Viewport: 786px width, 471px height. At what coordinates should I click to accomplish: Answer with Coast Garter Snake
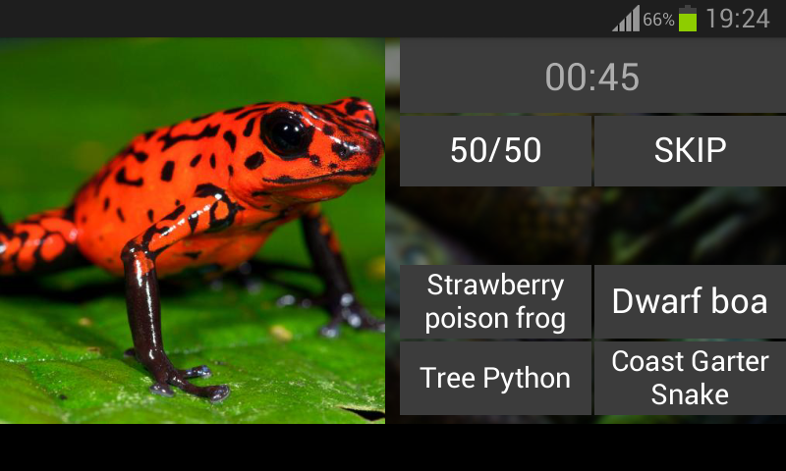pyautogui.click(x=691, y=379)
